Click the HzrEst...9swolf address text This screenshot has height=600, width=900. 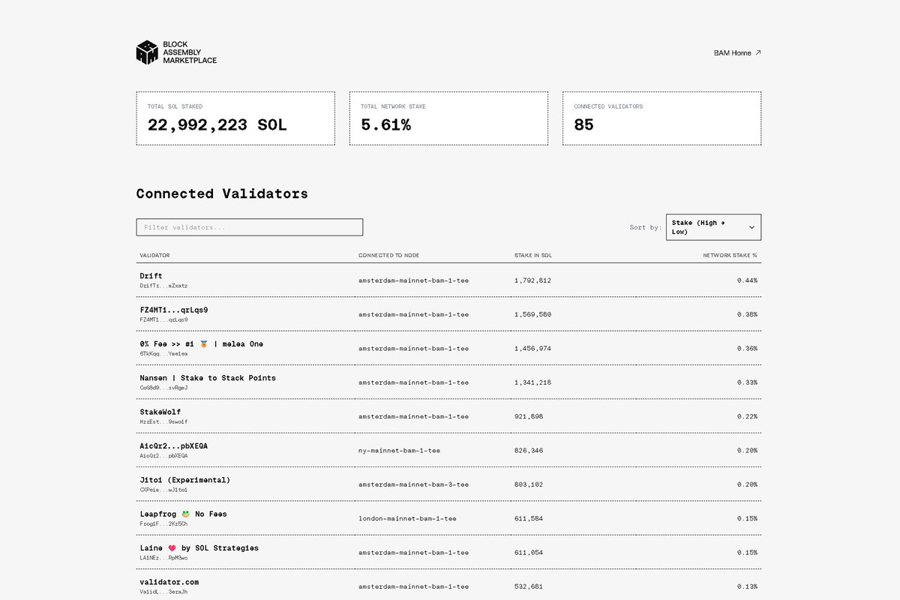pos(163,421)
